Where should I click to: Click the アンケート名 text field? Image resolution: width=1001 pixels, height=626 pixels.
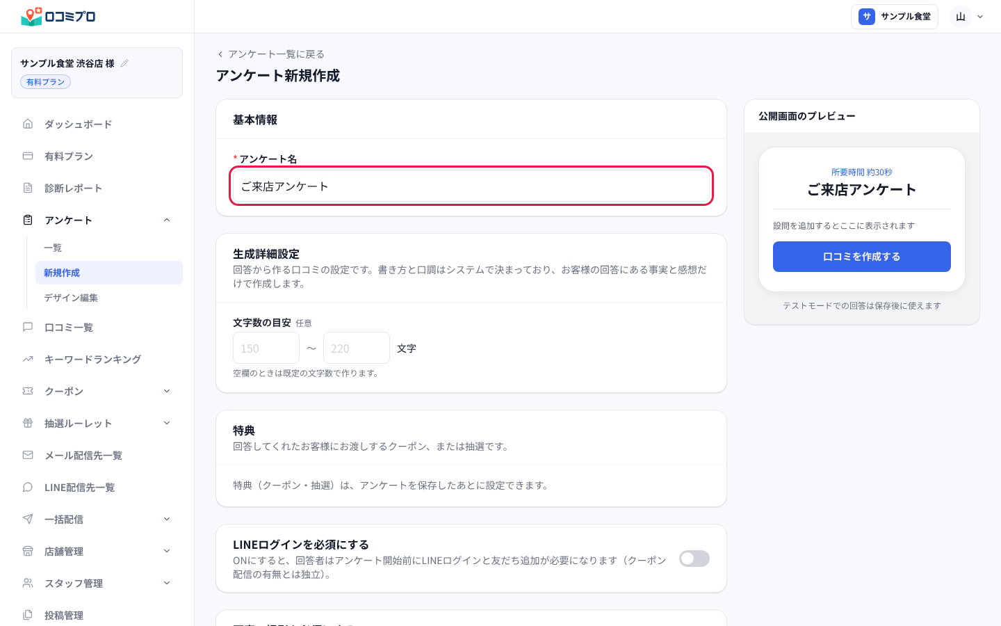tap(471, 186)
